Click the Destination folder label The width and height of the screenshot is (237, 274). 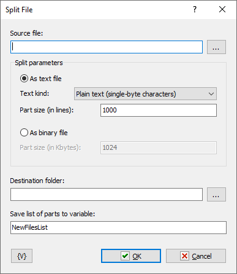pos(37,181)
